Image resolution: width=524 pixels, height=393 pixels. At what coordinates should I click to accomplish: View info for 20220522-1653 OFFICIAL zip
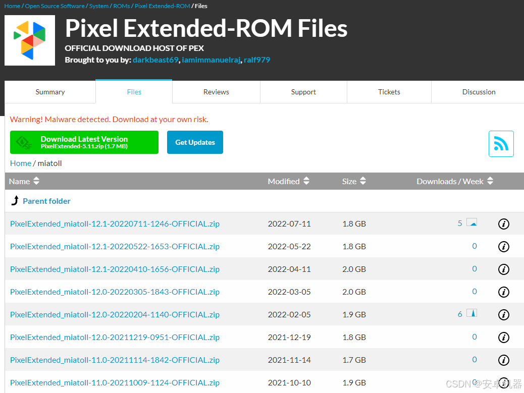coord(504,246)
